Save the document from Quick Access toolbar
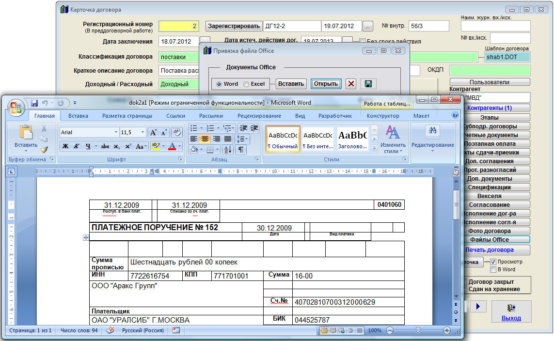 click(34, 103)
